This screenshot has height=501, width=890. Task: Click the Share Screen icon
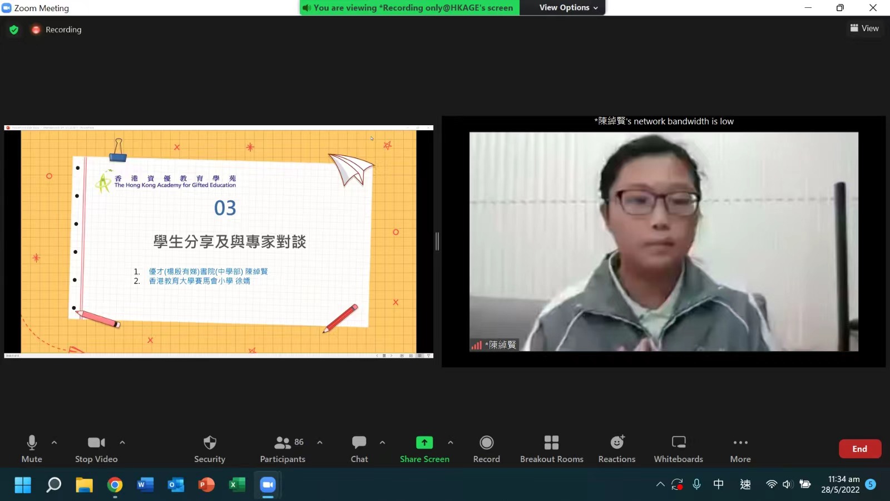424,443
